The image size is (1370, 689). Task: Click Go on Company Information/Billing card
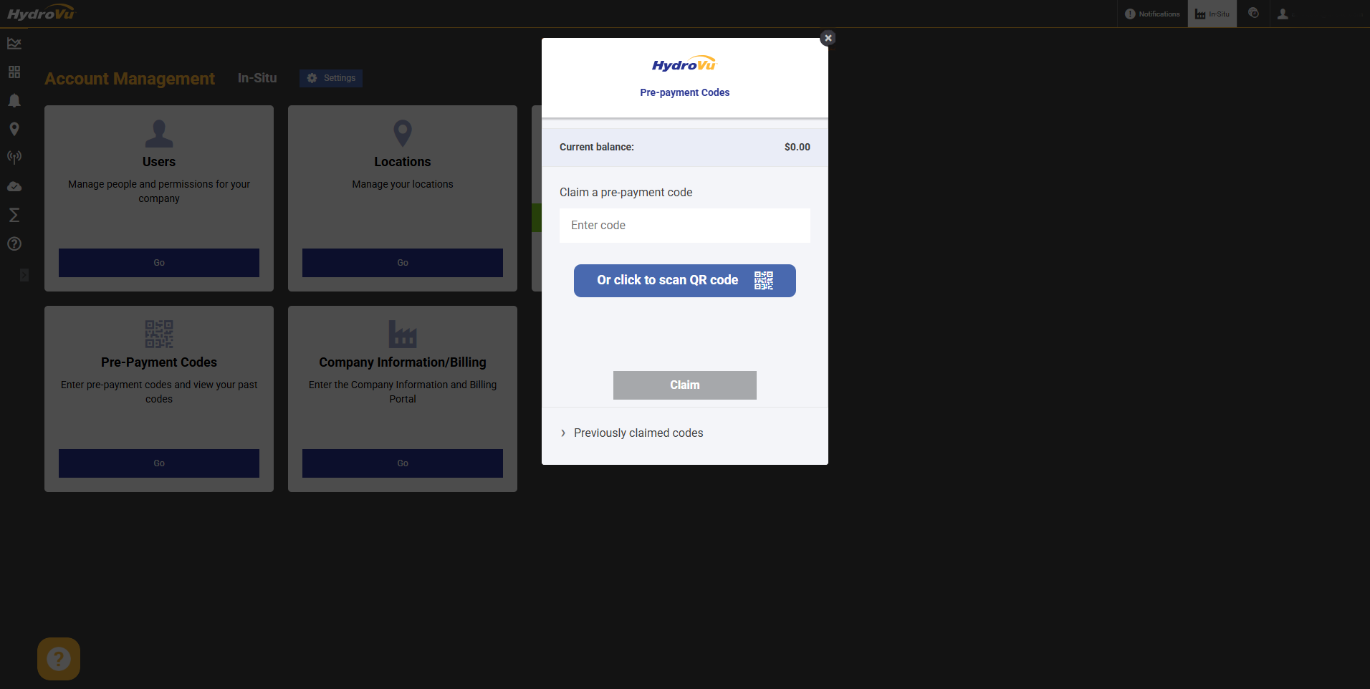403,463
